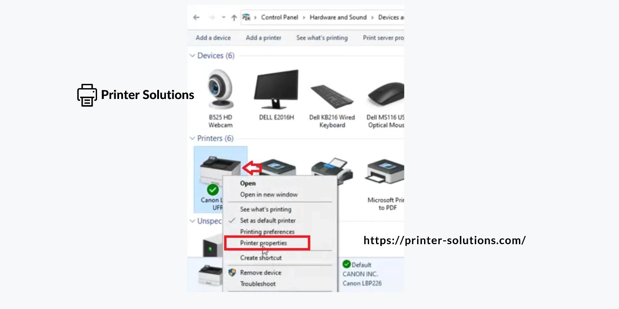
Task: Click the back arrow in the navigation bar
Action: pyautogui.click(x=196, y=18)
